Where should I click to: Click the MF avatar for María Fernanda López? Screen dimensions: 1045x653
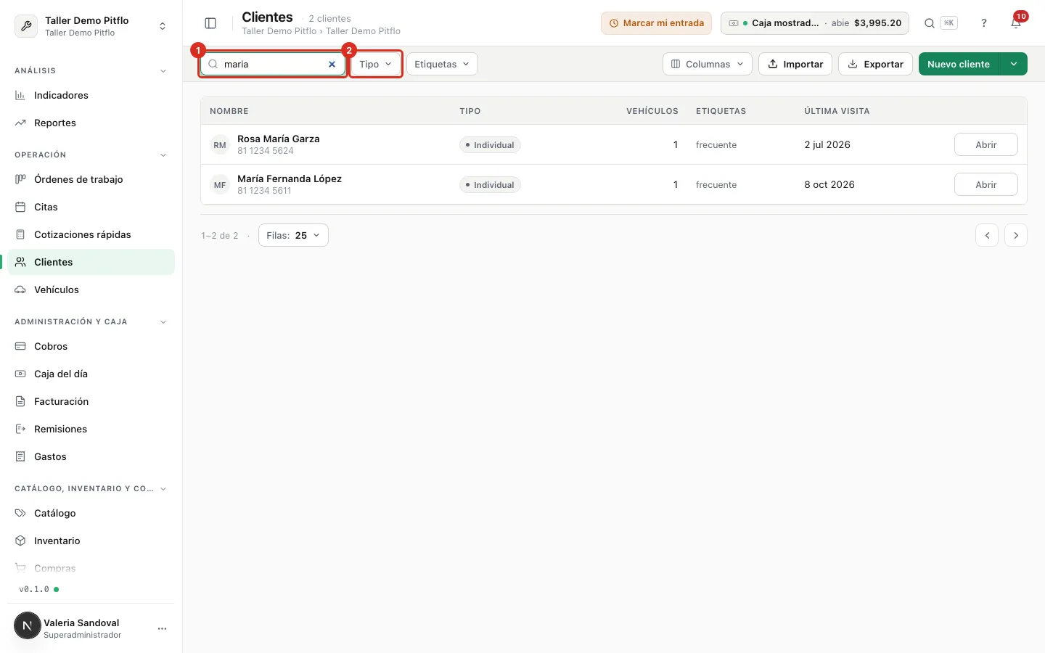[220, 185]
